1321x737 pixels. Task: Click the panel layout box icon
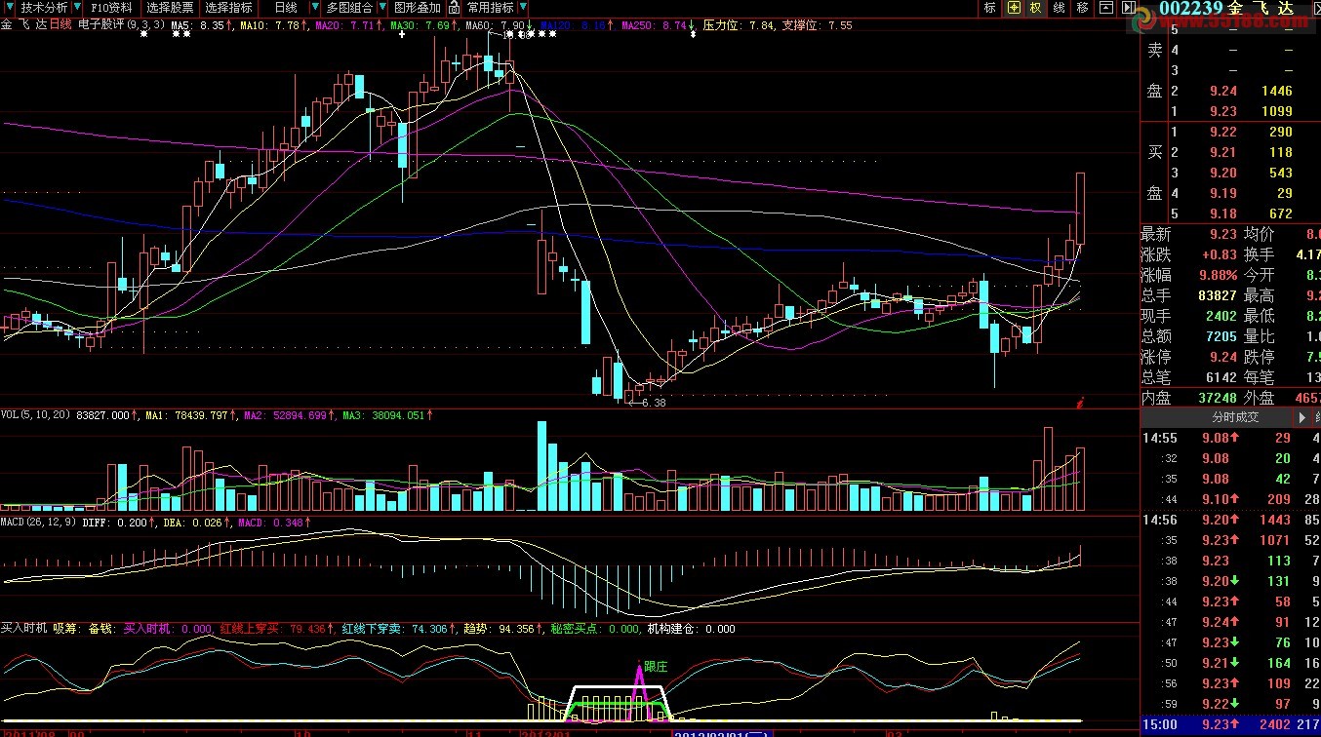(1105, 8)
